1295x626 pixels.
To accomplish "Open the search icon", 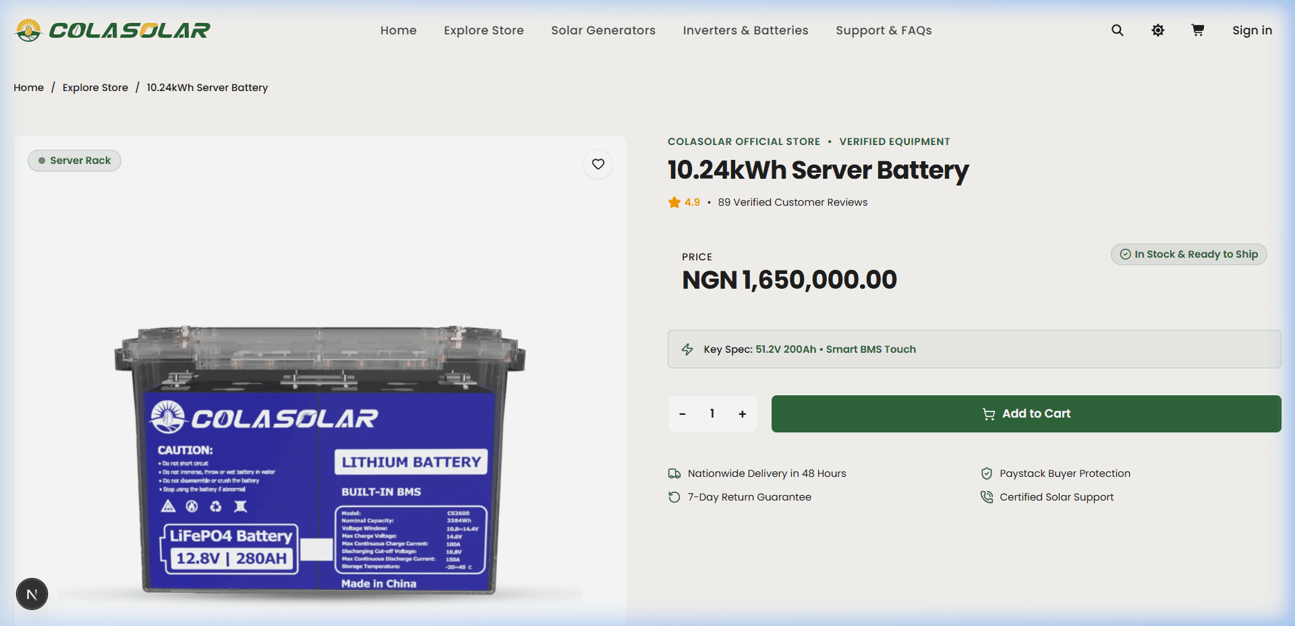I will tap(1118, 30).
